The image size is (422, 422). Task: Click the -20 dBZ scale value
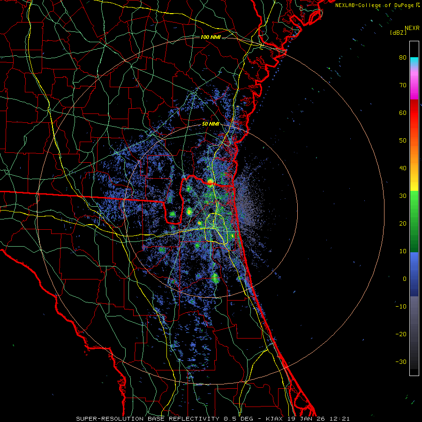click(x=401, y=334)
